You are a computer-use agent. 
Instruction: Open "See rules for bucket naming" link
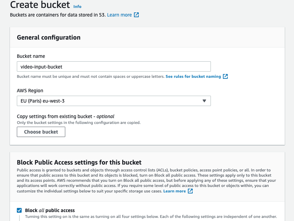(193, 76)
